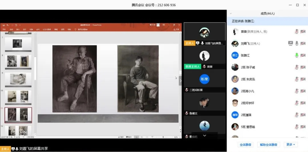Toggle 刘霞飞's microphone in the member list

point(297,43)
